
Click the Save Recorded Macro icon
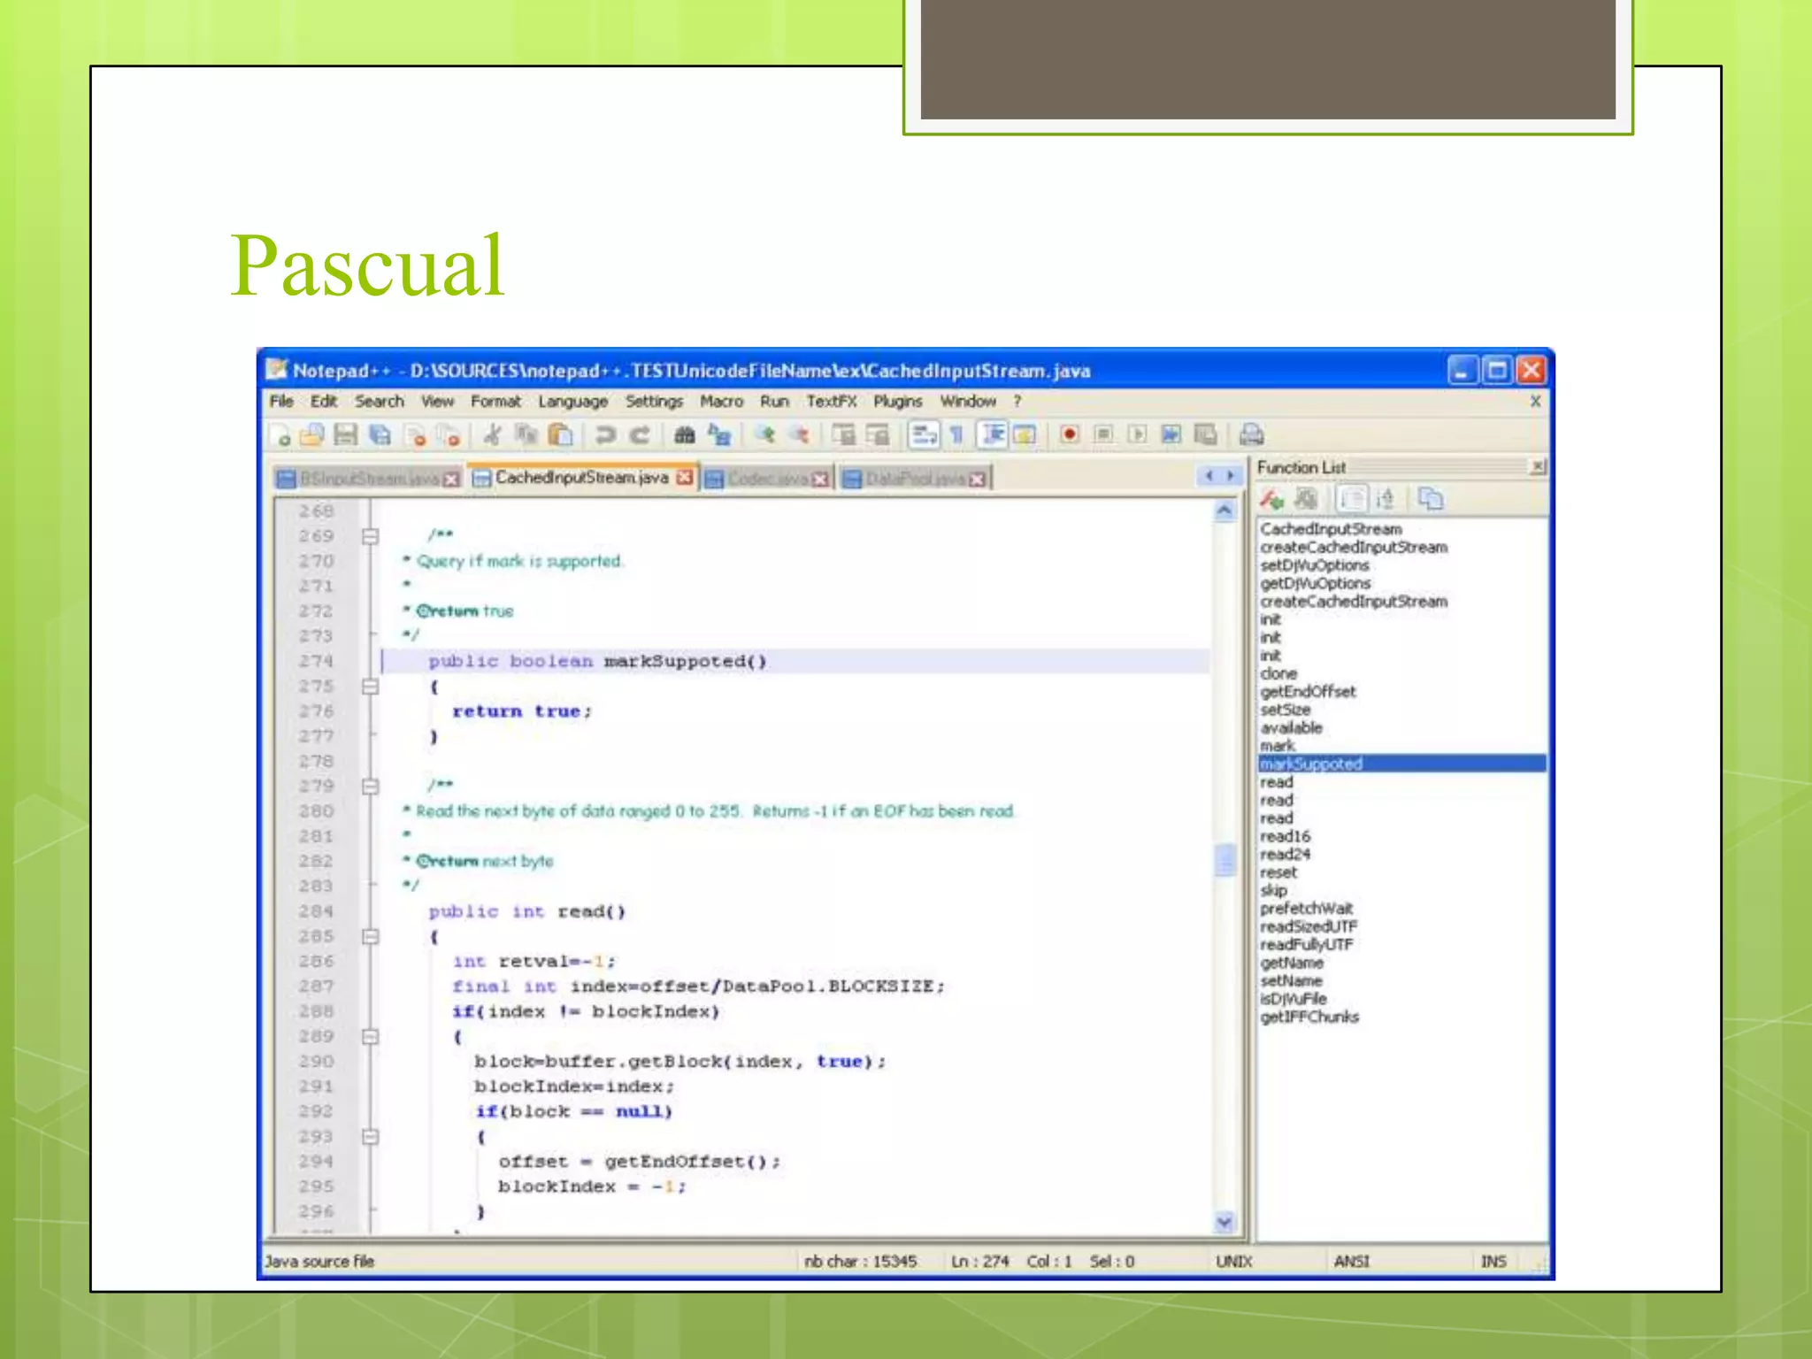(1205, 434)
